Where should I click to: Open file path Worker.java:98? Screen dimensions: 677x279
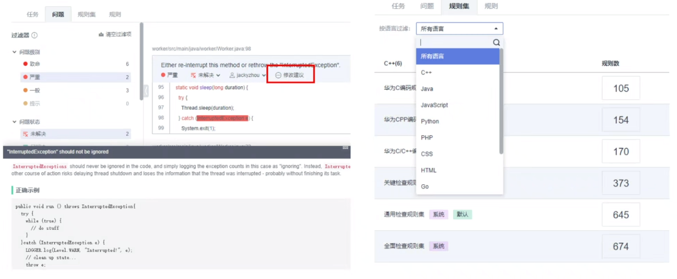[201, 49]
